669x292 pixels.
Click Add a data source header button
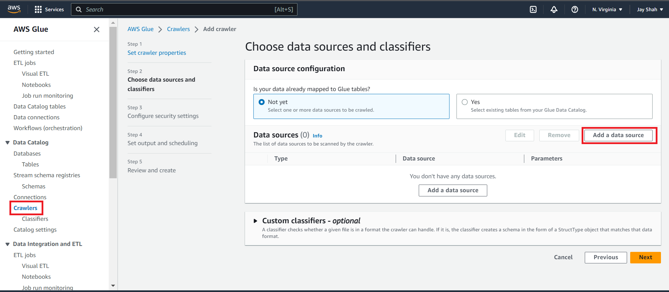618,135
